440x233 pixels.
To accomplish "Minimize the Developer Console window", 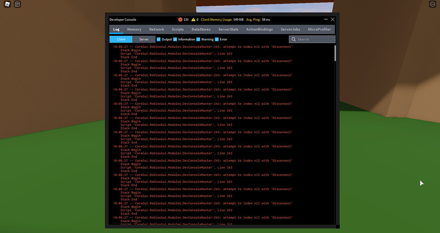I will [x=326, y=20].
